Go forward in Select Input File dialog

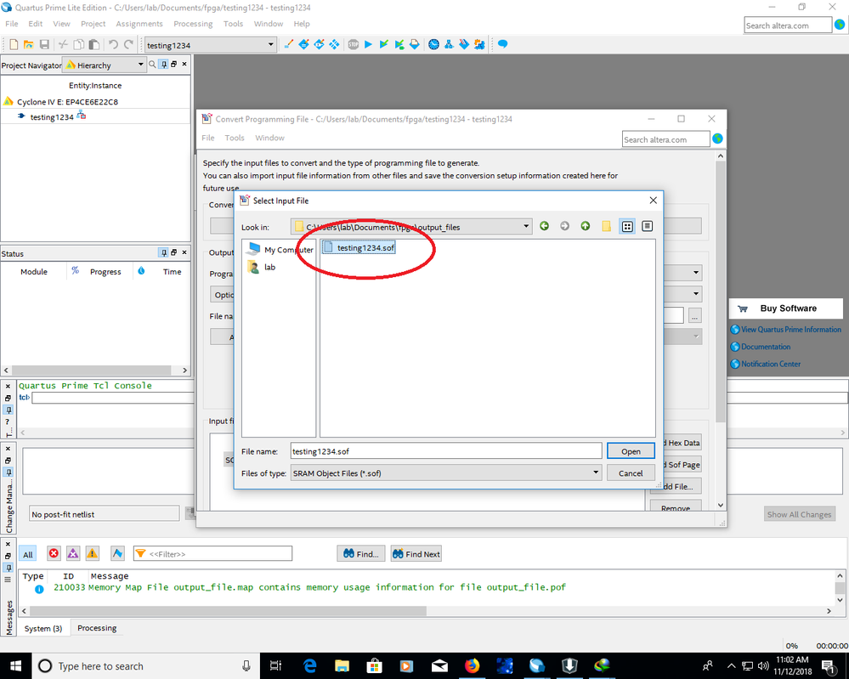565,226
